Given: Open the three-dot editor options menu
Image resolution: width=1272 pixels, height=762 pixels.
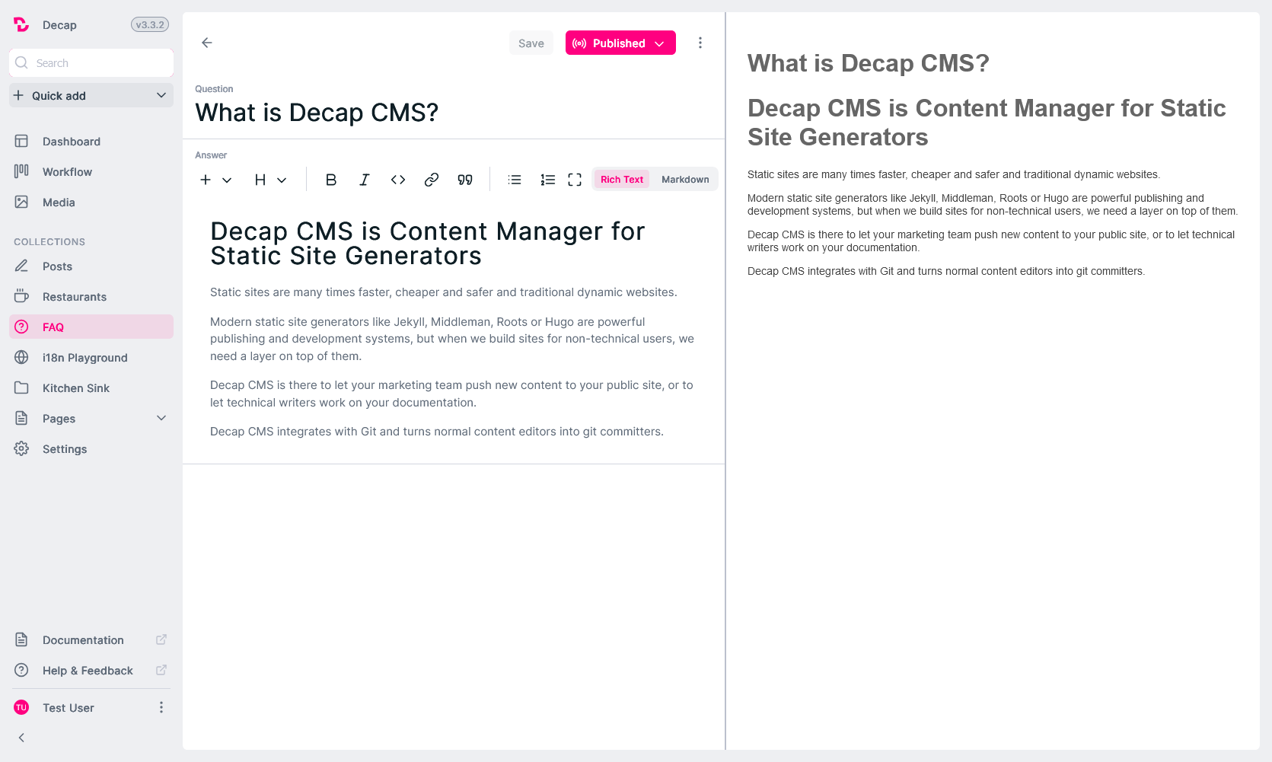Looking at the screenshot, I should (x=700, y=43).
